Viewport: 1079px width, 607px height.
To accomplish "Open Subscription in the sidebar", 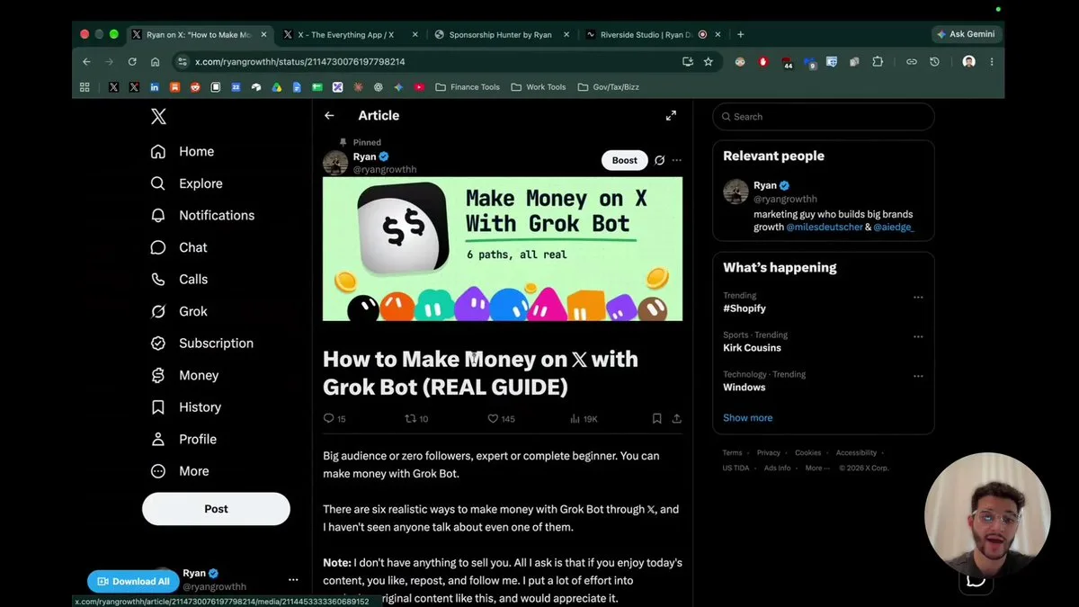I will tap(202, 343).
